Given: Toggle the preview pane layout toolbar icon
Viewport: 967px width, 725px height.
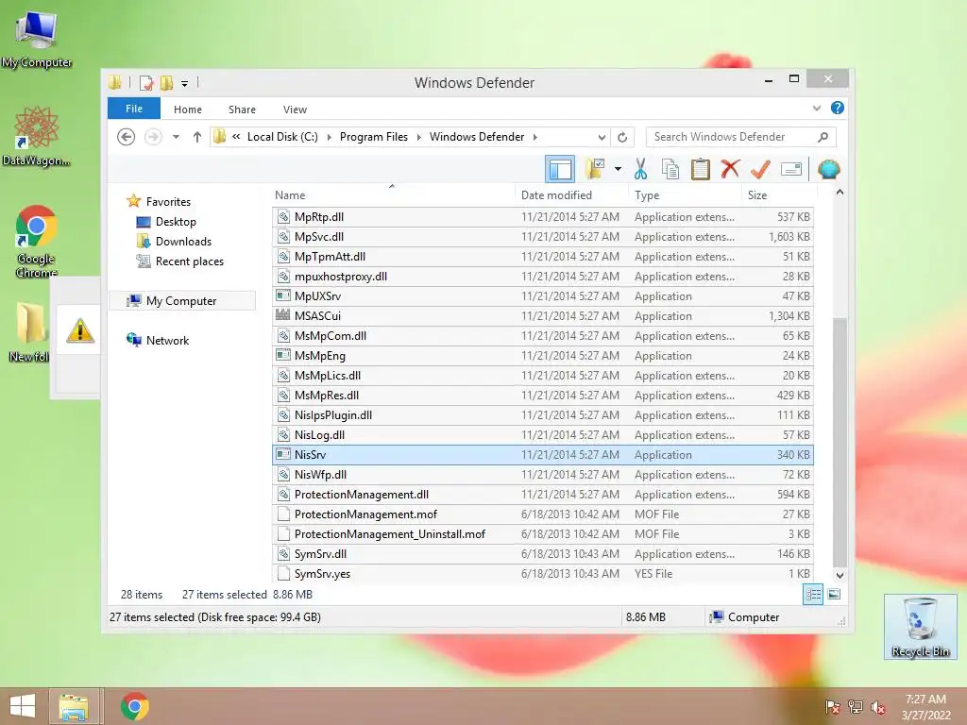Looking at the screenshot, I should [x=560, y=169].
